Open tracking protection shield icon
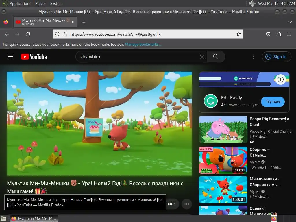Screen dimensions: 296x222 57,34
